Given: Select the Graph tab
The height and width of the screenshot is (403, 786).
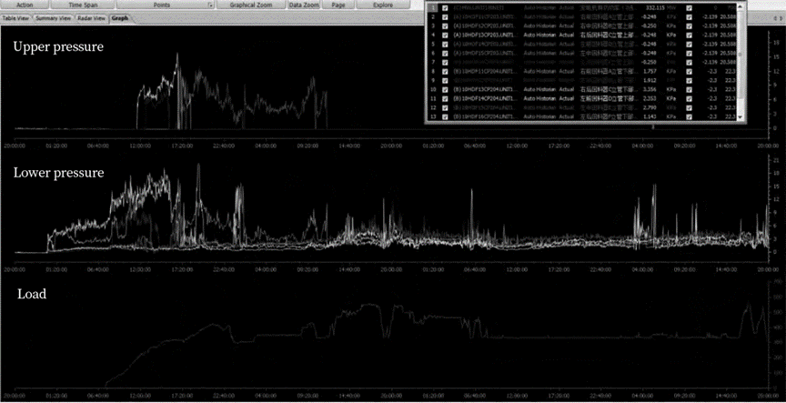Looking at the screenshot, I should click(120, 18).
